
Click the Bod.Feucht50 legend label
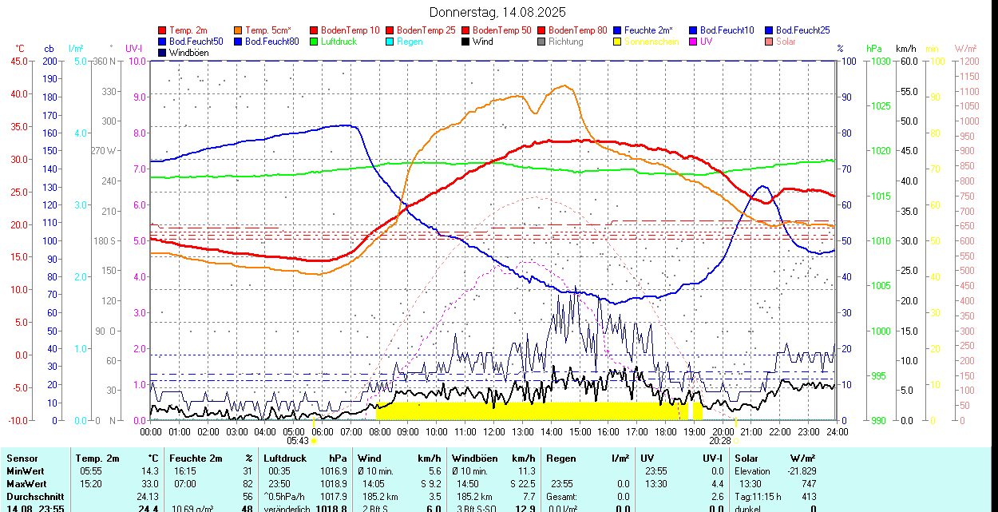tap(196, 42)
